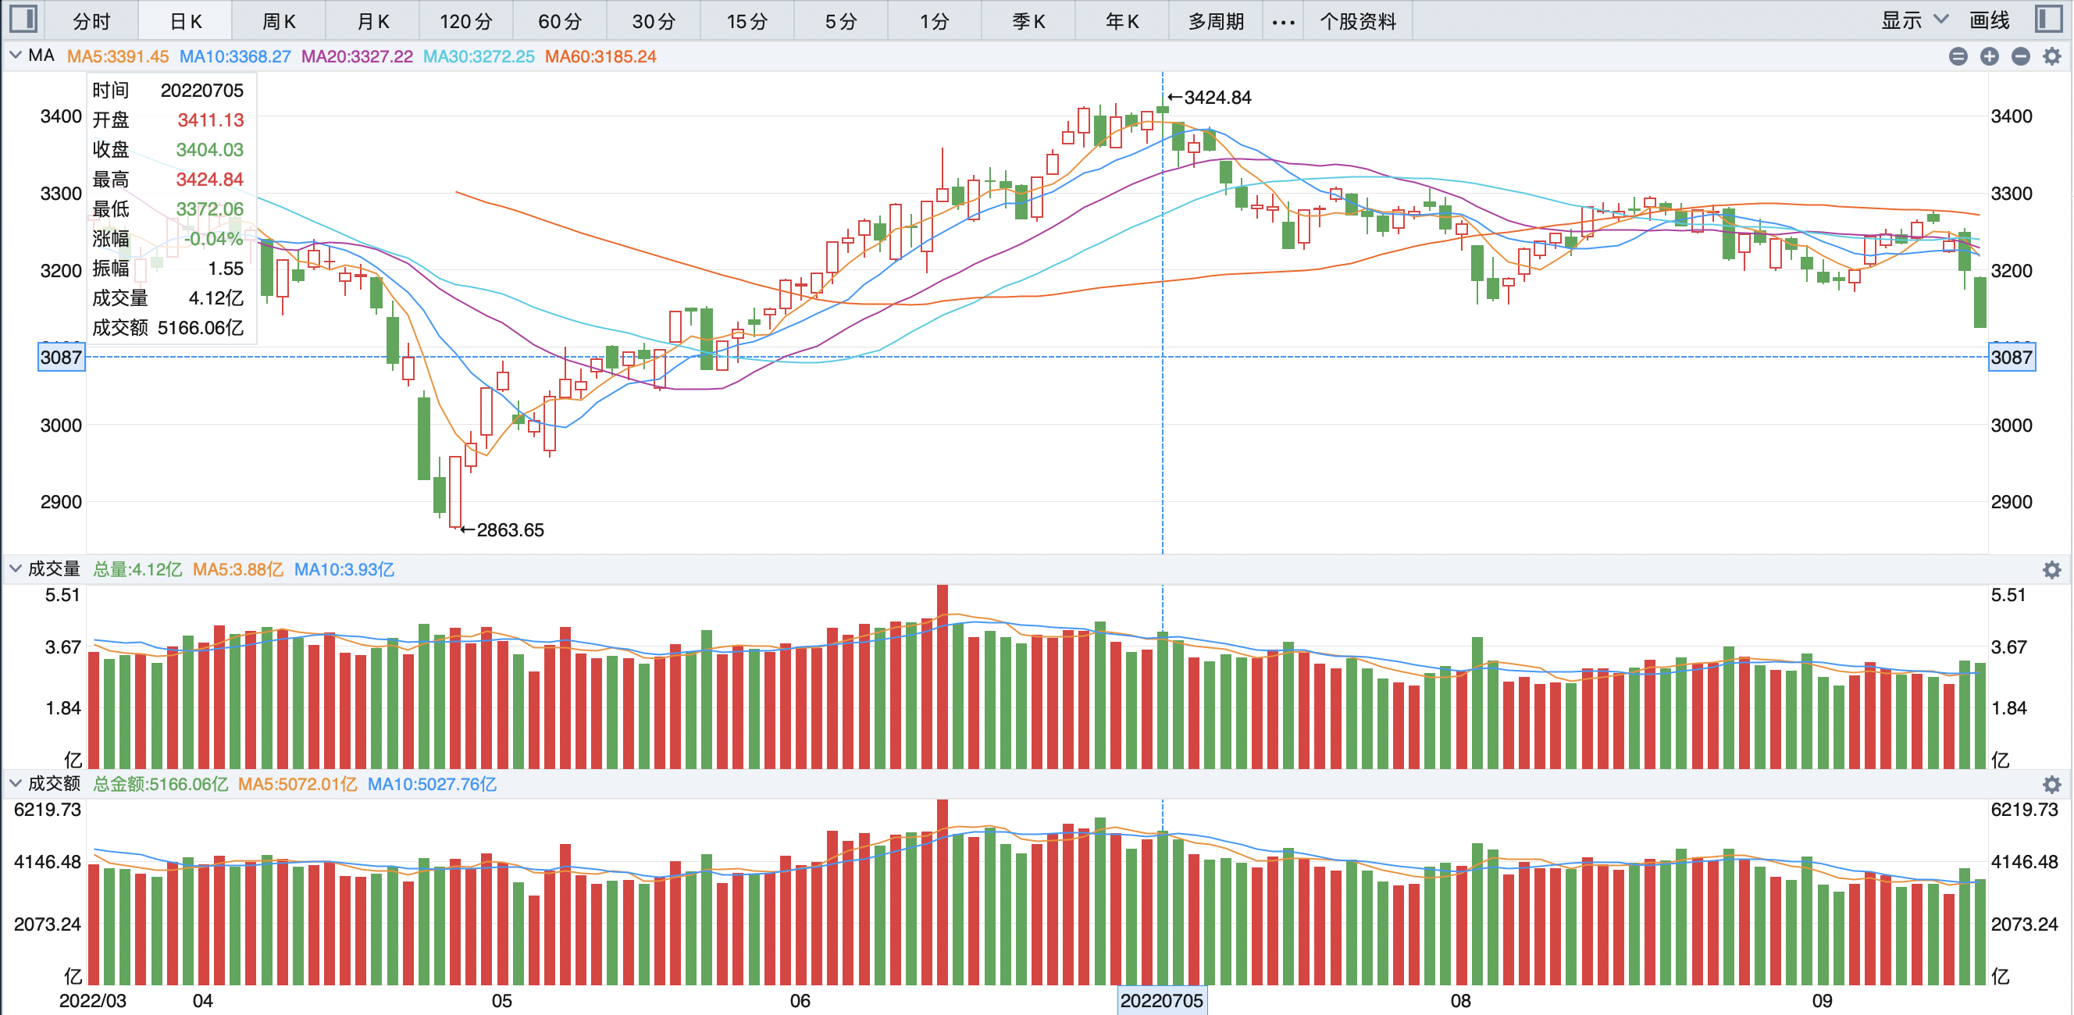Open 成交量 panel settings gear

pos(2051,570)
